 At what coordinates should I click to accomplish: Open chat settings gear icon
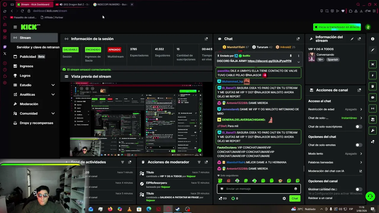point(284,199)
